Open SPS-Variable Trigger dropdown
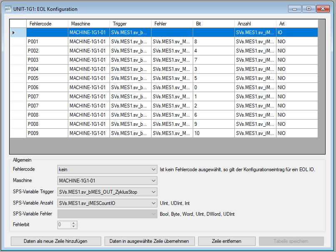This screenshot has height=252, width=336. tap(107, 192)
